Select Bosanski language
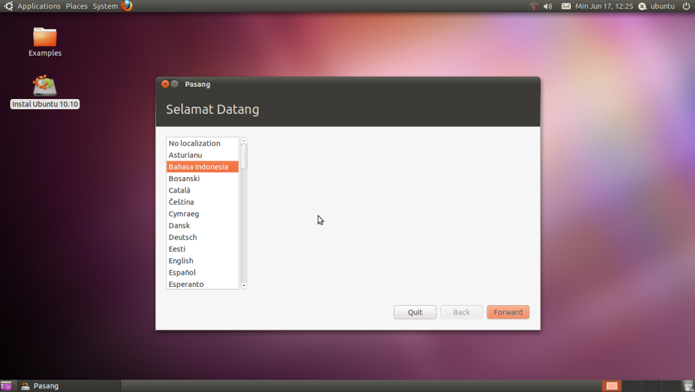 pyautogui.click(x=202, y=178)
